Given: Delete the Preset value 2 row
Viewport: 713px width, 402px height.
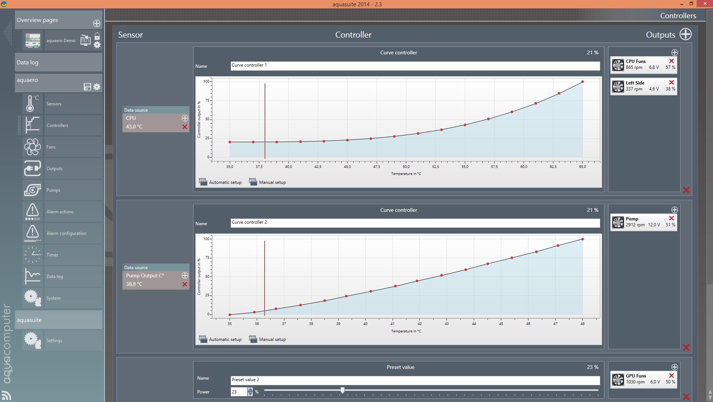Looking at the screenshot, I should click(x=686, y=397).
